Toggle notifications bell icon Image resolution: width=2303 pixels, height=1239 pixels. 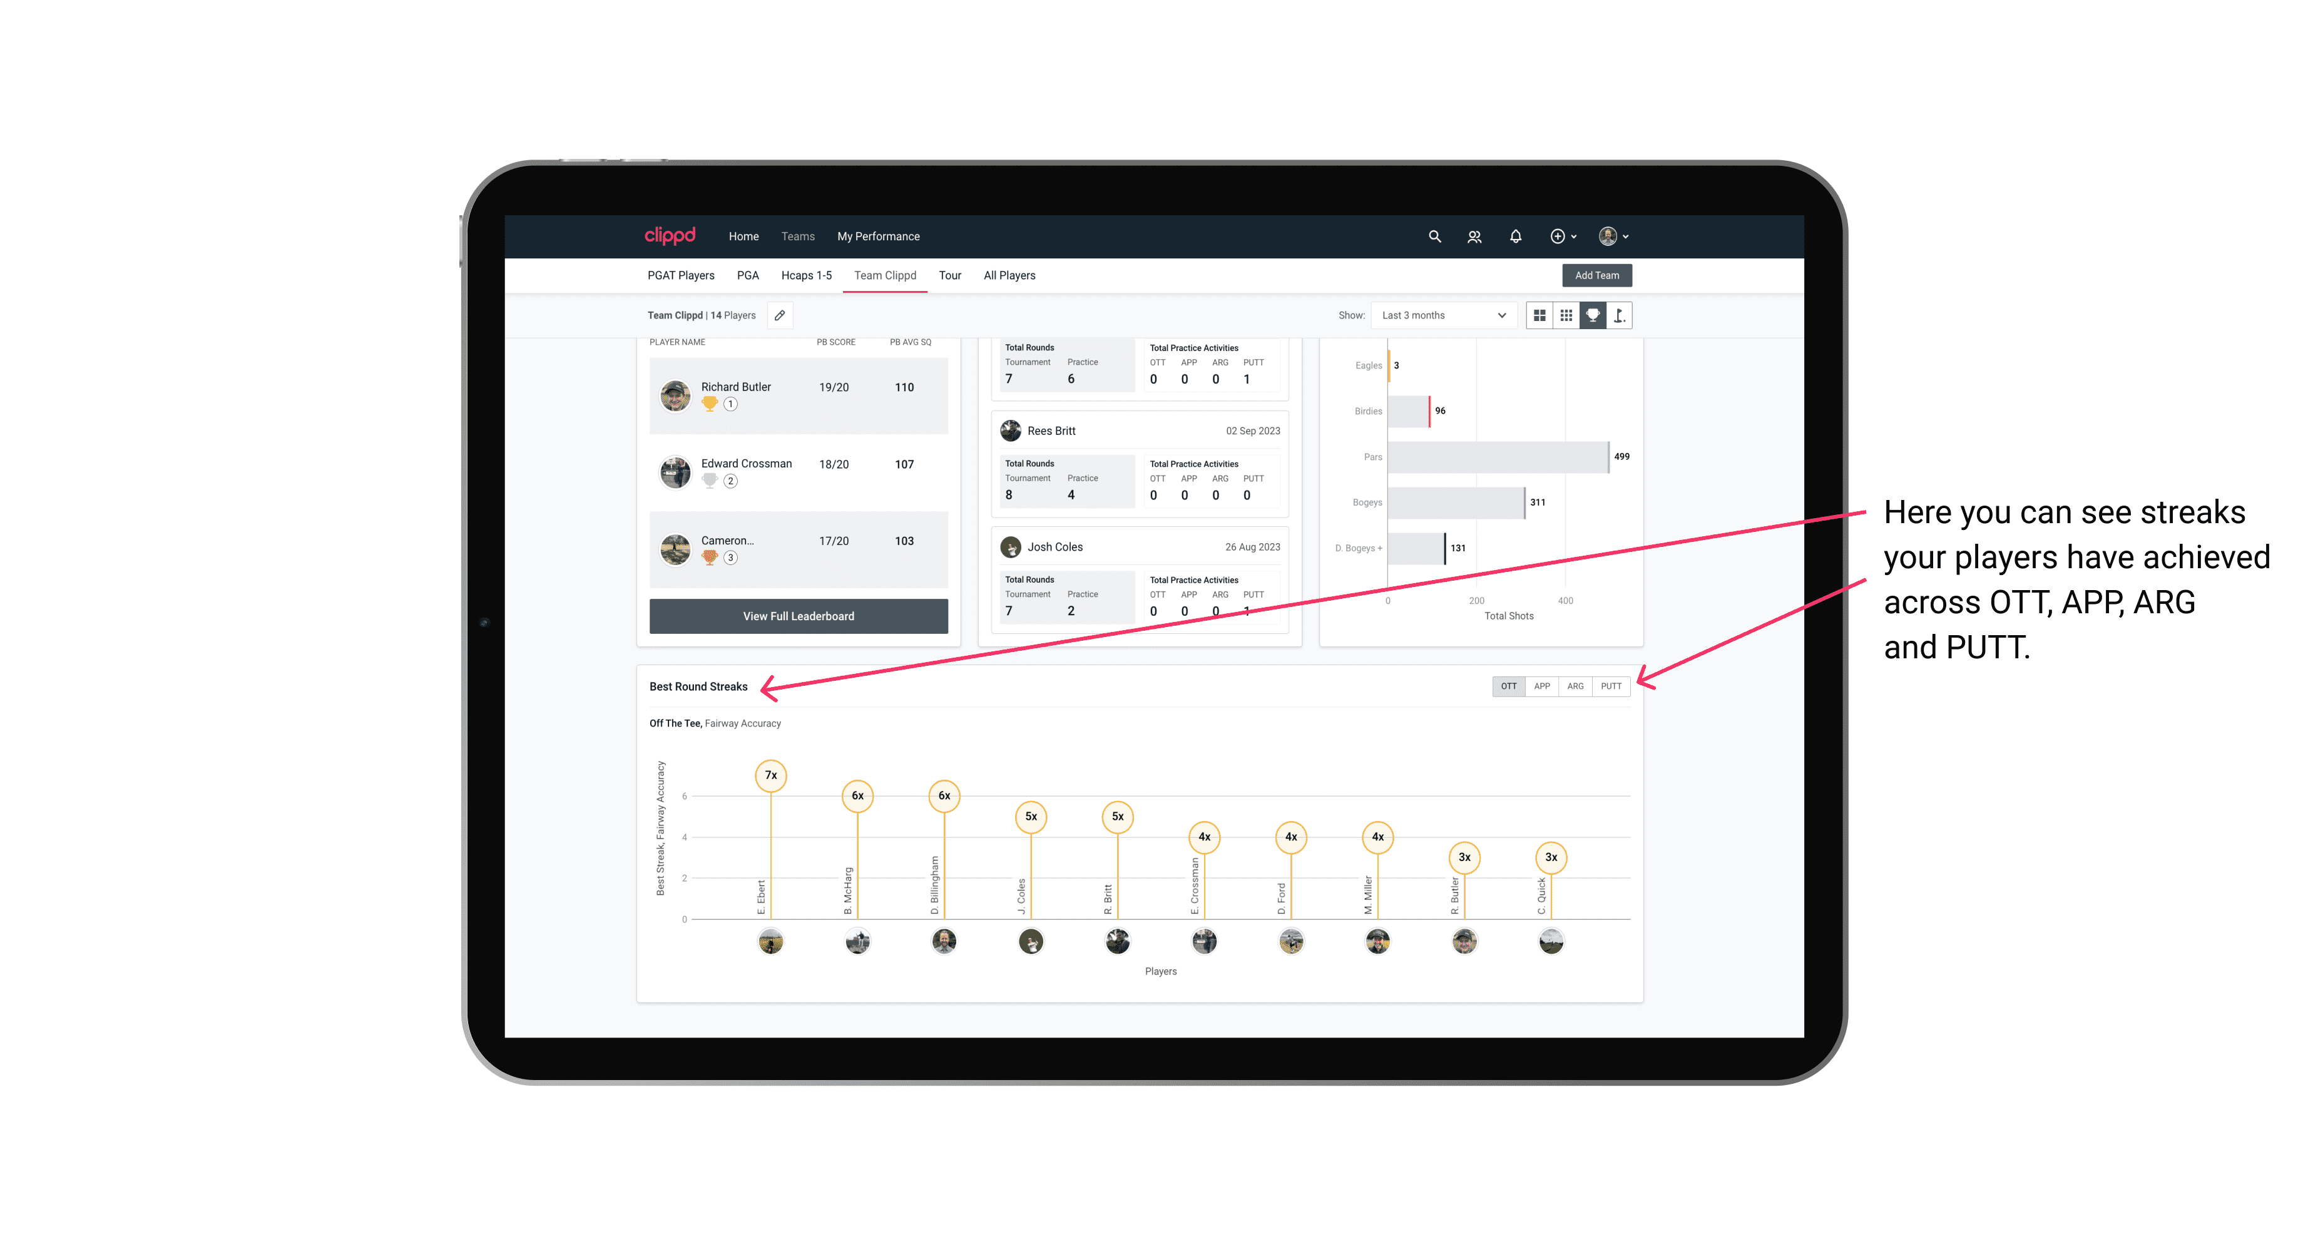1514,237
